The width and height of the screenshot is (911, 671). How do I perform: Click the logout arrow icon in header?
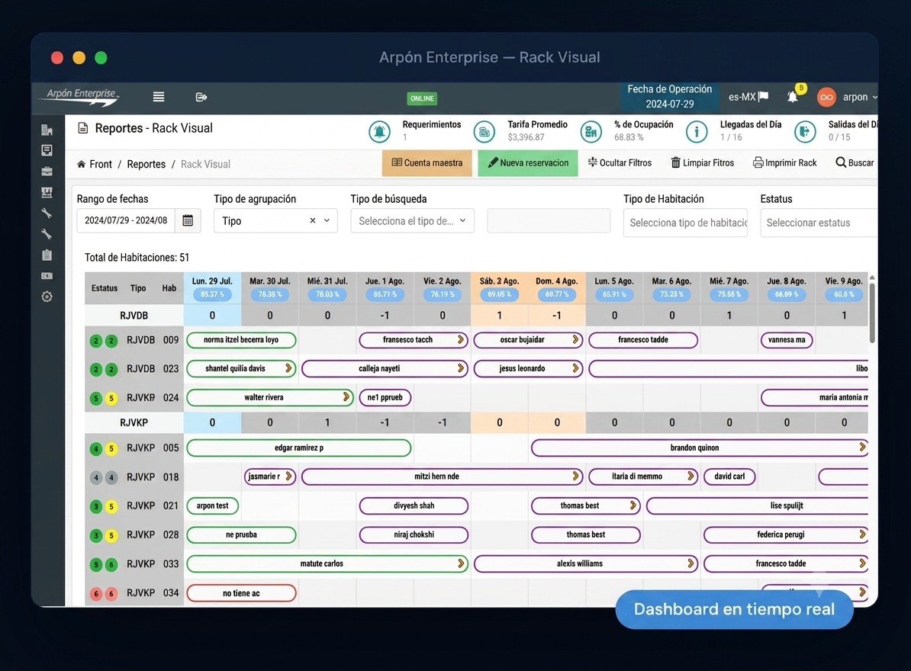point(201,97)
